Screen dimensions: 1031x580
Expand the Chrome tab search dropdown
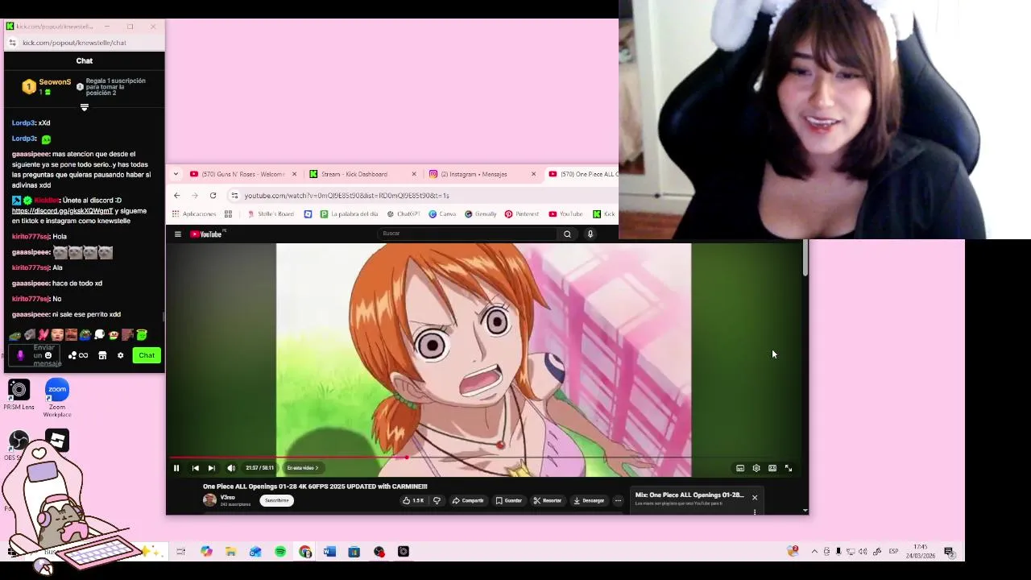pyautogui.click(x=176, y=174)
